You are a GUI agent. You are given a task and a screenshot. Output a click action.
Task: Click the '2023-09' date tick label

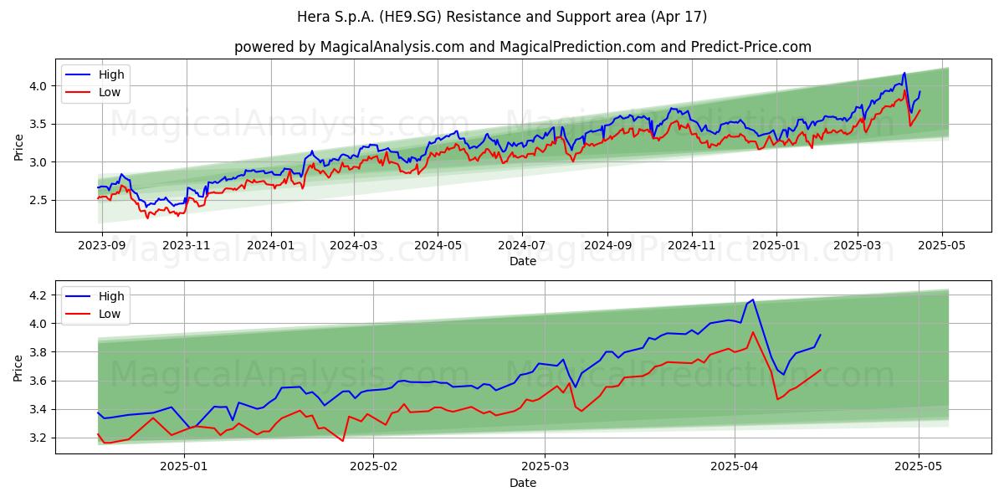(x=102, y=247)
